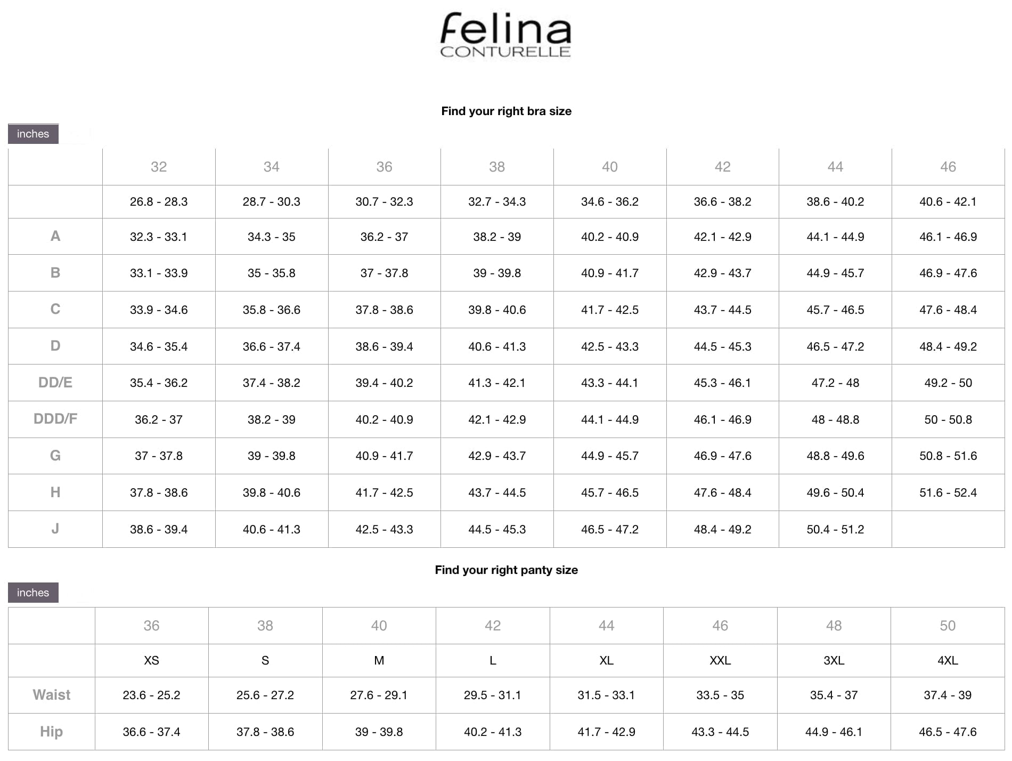Click the 'Find your right bra size' heading

click(x=506, y=111)
